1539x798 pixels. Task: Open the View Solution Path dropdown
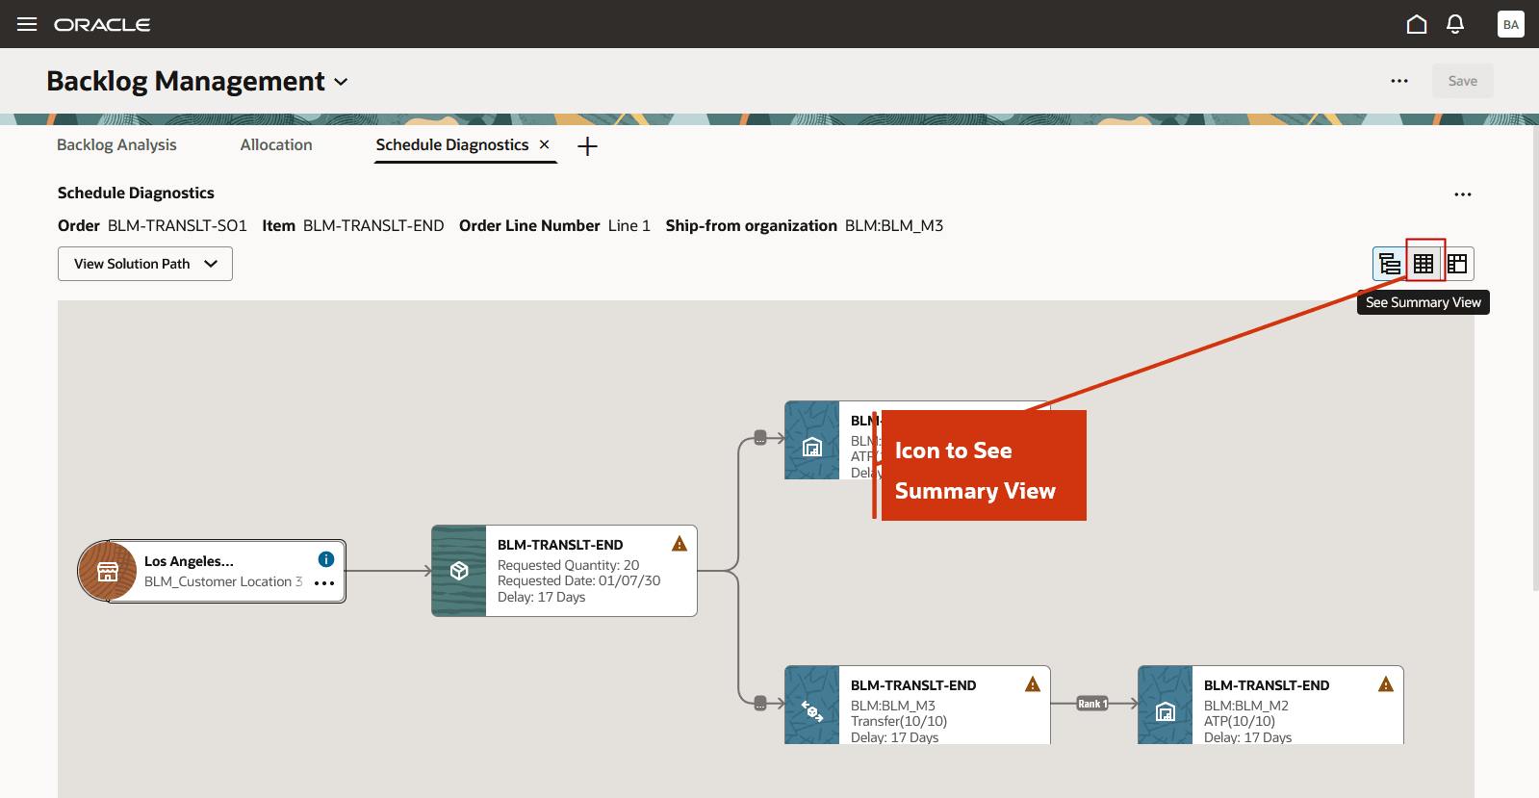click(145, 264)
